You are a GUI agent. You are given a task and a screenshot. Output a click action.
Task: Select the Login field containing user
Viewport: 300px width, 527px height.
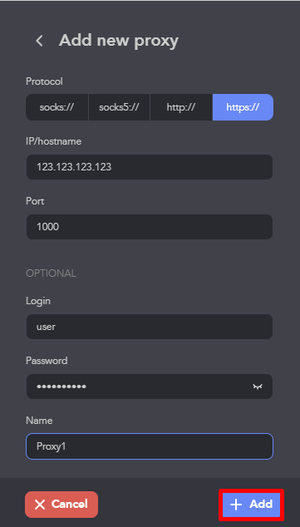pyautogui.click(x=150, y=327)
